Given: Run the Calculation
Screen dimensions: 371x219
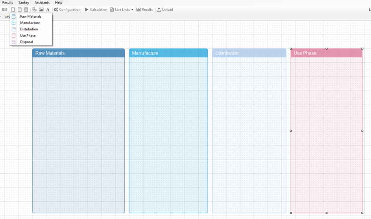Looking at the screenshot, I should coord(96,9).
